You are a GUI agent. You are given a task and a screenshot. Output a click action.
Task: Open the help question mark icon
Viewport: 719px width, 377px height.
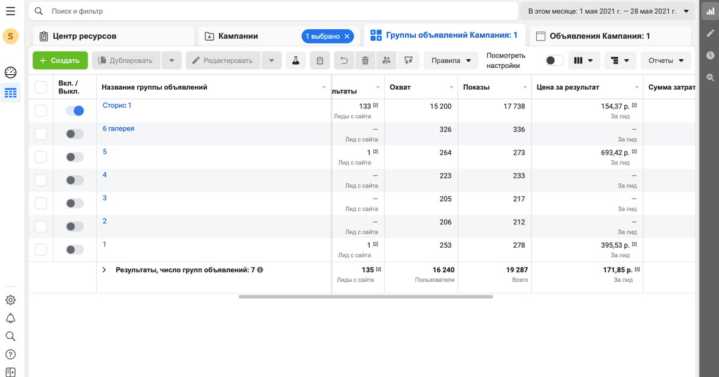click(10, 355)
